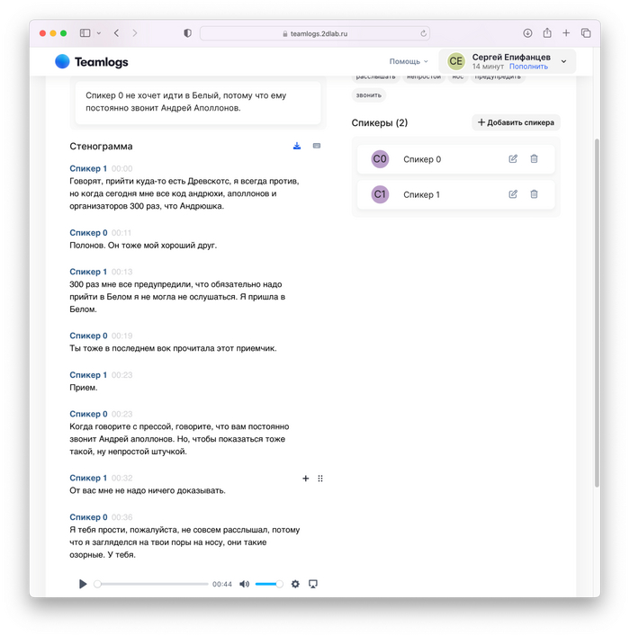Image resolution: width=630 pixels, height=636 pixels.
Task: Click the Добавить спикера button
Action: coord(516,122)
